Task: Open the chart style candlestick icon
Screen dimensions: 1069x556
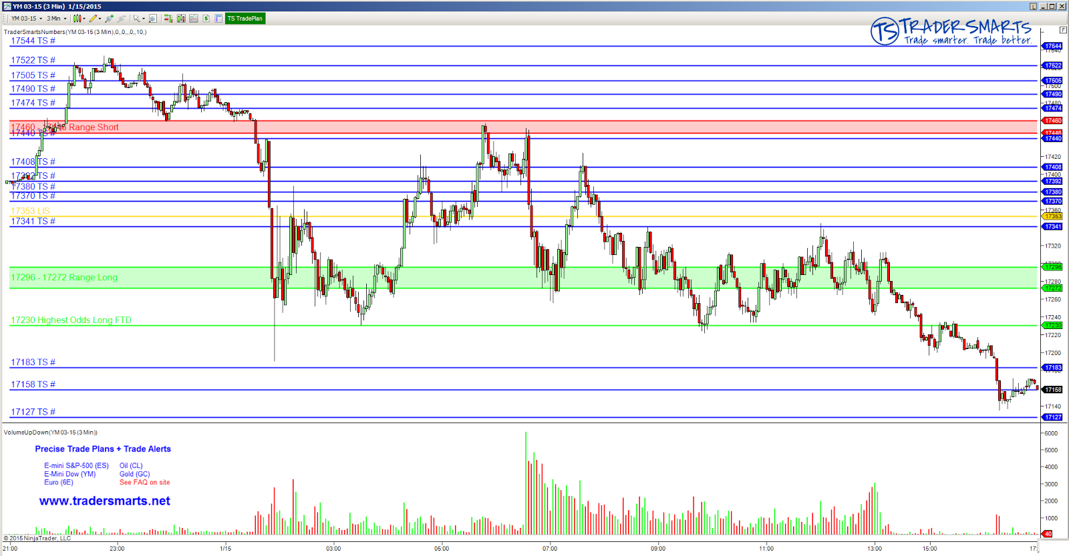Action: [77, 19]
